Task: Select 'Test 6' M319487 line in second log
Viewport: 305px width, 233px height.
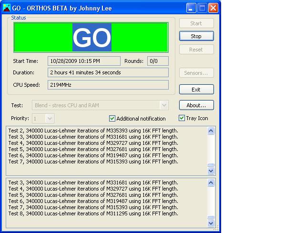Action: pyautogui.click(x=93, y=201)
